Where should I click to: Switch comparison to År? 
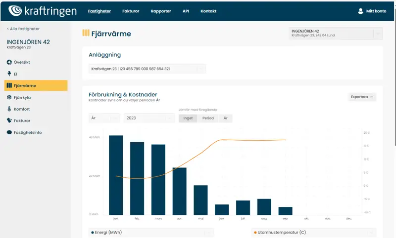pos(225,118)
